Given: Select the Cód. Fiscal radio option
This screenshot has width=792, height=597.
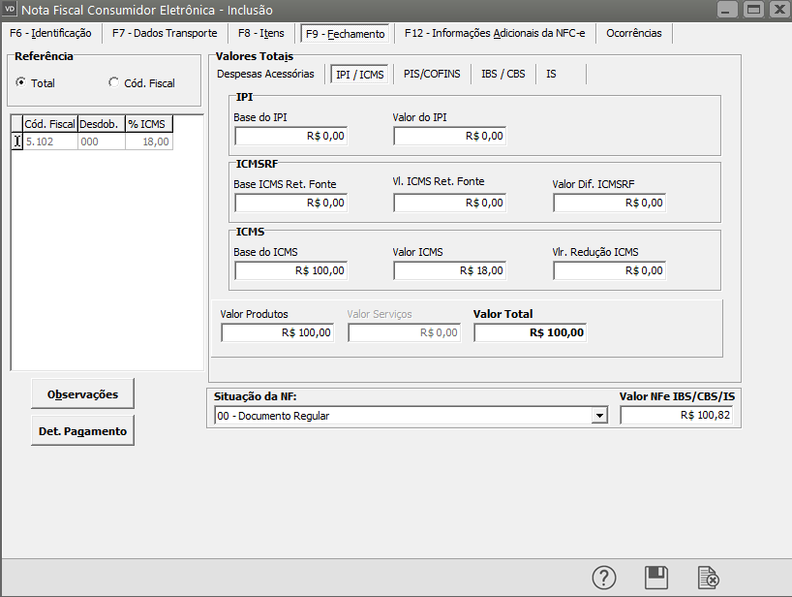Looking at the screenshot, I should coord(113,83).
